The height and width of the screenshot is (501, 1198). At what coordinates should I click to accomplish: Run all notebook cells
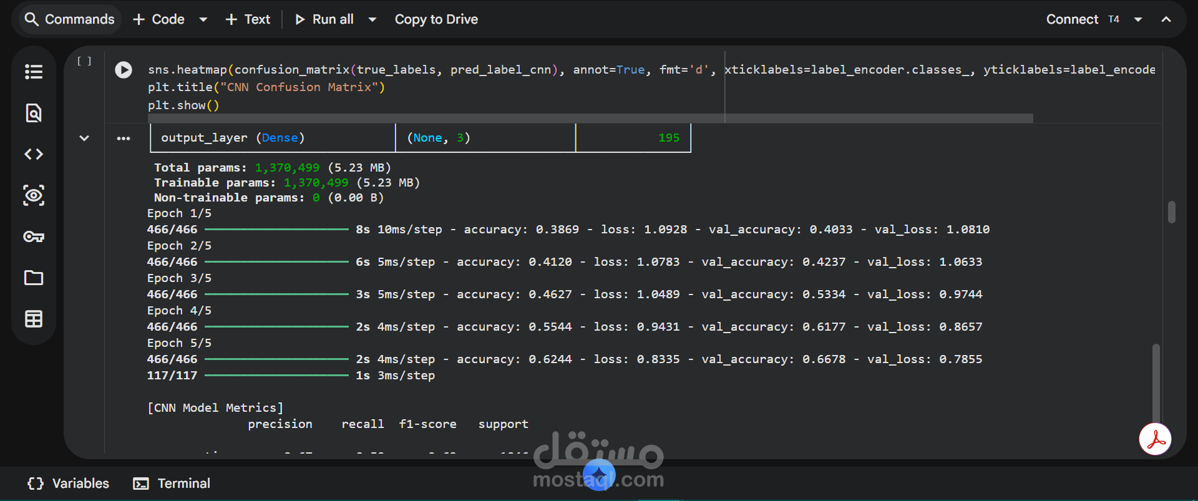tap(324, 19)
